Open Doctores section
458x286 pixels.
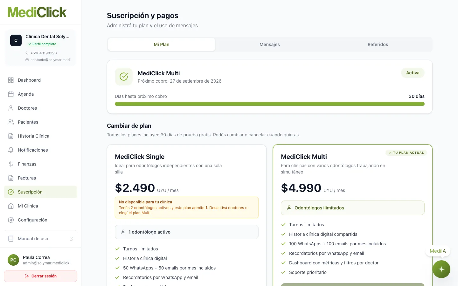(41, 108)
